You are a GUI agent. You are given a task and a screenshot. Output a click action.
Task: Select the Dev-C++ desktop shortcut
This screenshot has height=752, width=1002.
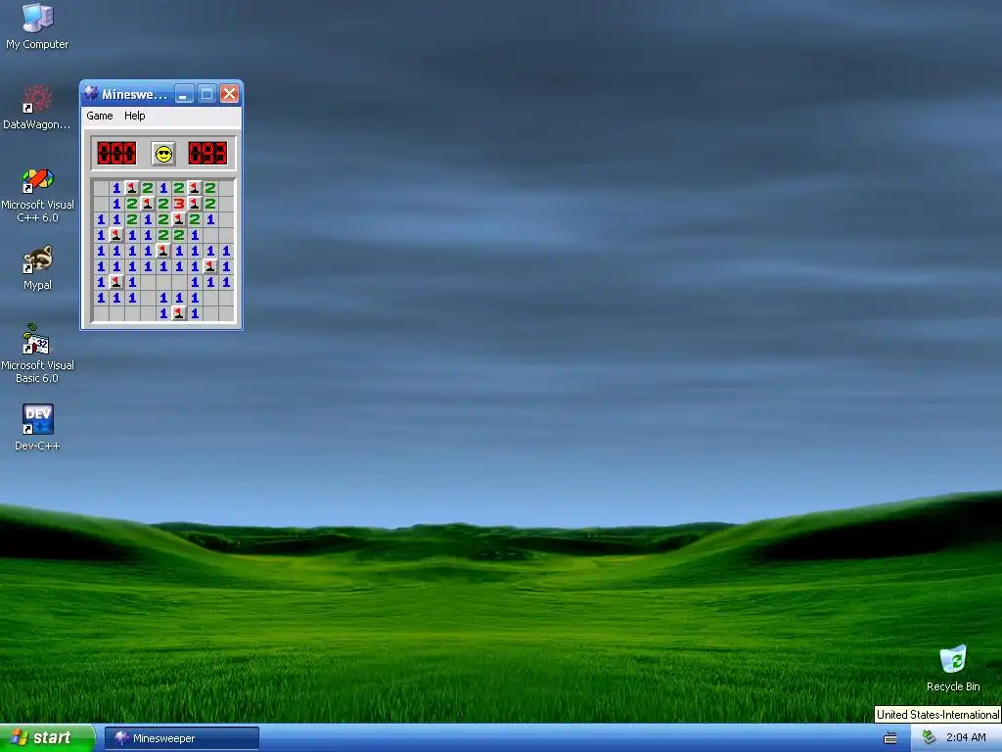(x=37, y=427)
